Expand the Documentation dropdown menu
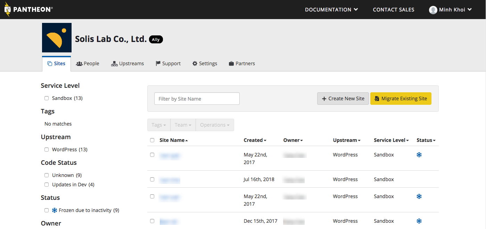Viewport: 486px width, 229px height. pyautogui.click(x=331, y=10)
